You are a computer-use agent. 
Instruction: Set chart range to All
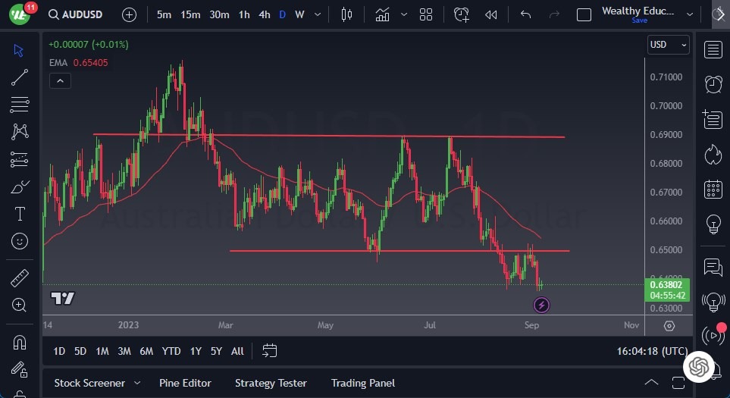click(x=237, y=352)
